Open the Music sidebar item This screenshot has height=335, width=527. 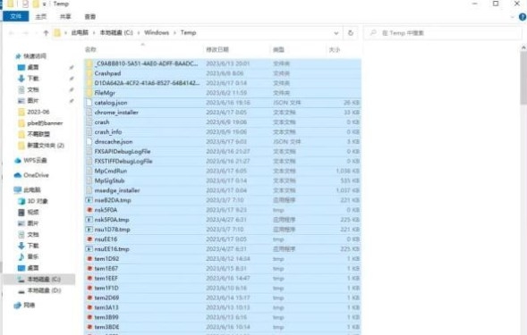33,256
